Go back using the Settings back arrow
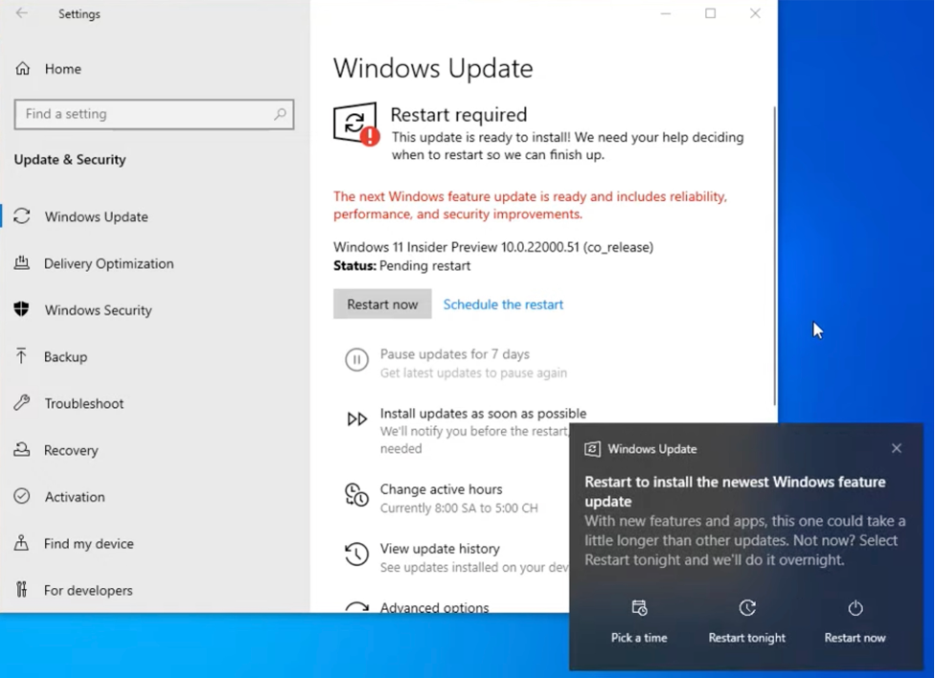Viewport: 936px width, 678px height. pyautogui.click(x=22, y=14)
